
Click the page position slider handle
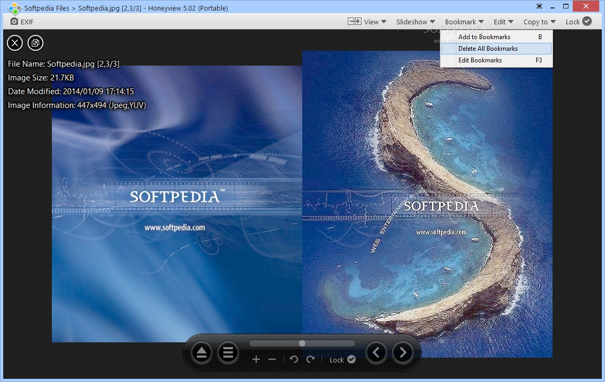(302, 343)
